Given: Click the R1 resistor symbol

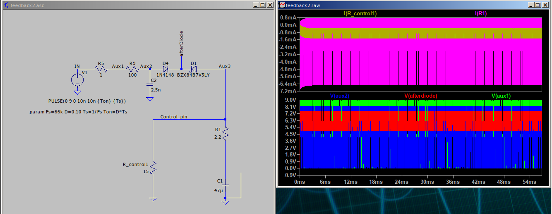Looking at the screenshot, I should tap(225, 133).
